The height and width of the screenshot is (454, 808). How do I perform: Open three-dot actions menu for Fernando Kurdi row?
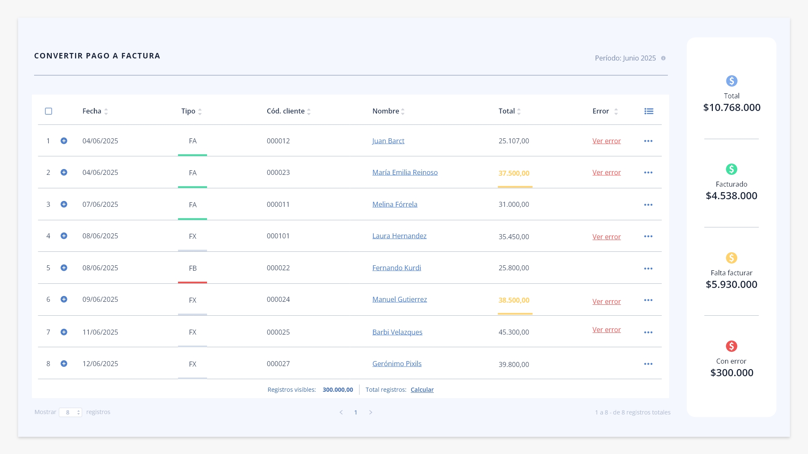click(648, 269)
